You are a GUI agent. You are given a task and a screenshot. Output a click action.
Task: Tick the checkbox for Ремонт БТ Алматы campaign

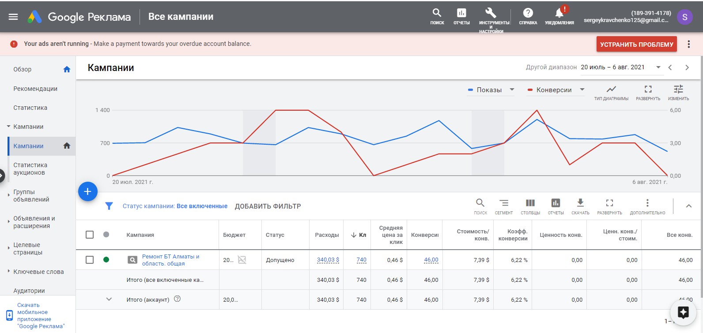90,260
